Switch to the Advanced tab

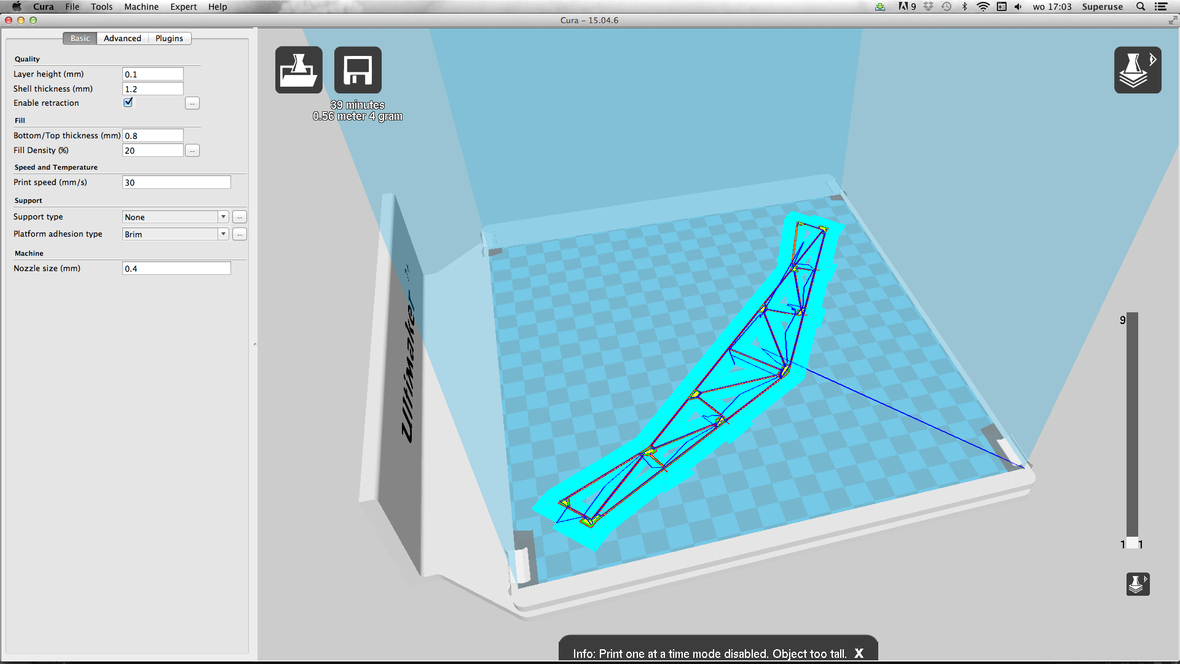[122, 38]
